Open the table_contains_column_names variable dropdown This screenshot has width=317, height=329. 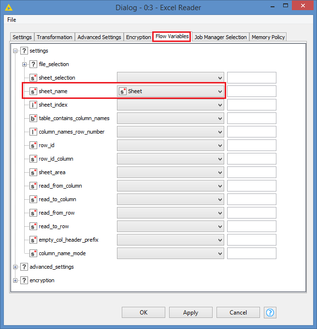(171, 118)
